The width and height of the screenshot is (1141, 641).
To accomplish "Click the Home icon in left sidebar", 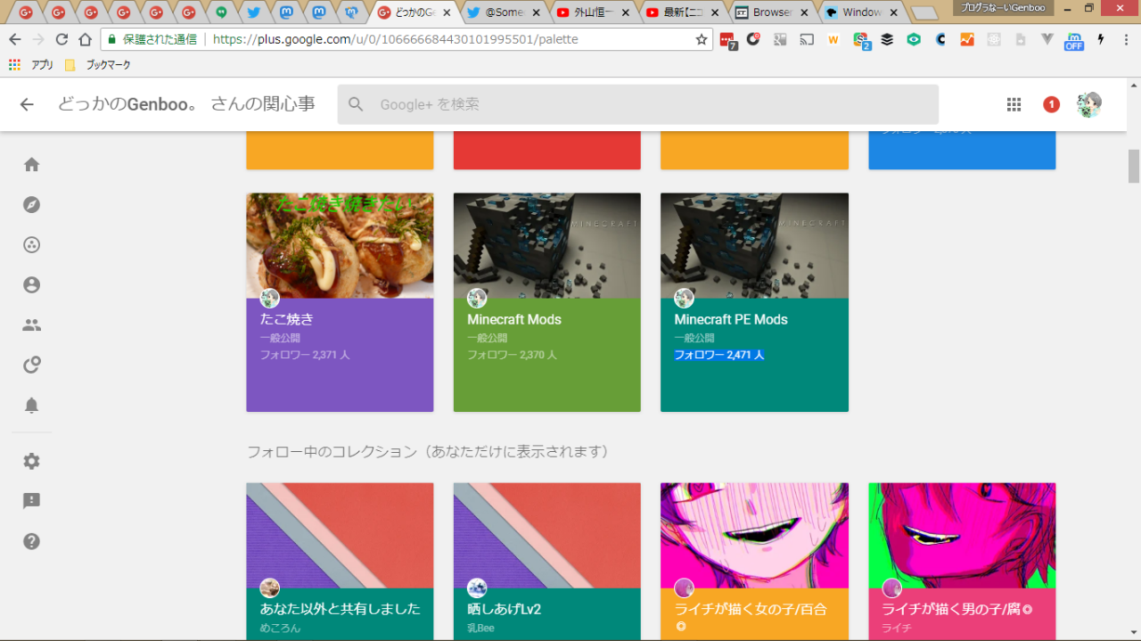I will pos(32,165).
